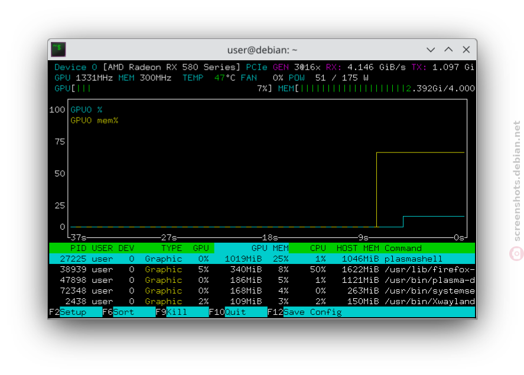
Task: Click PID 72348 in the process list
Action: [73, 291]
